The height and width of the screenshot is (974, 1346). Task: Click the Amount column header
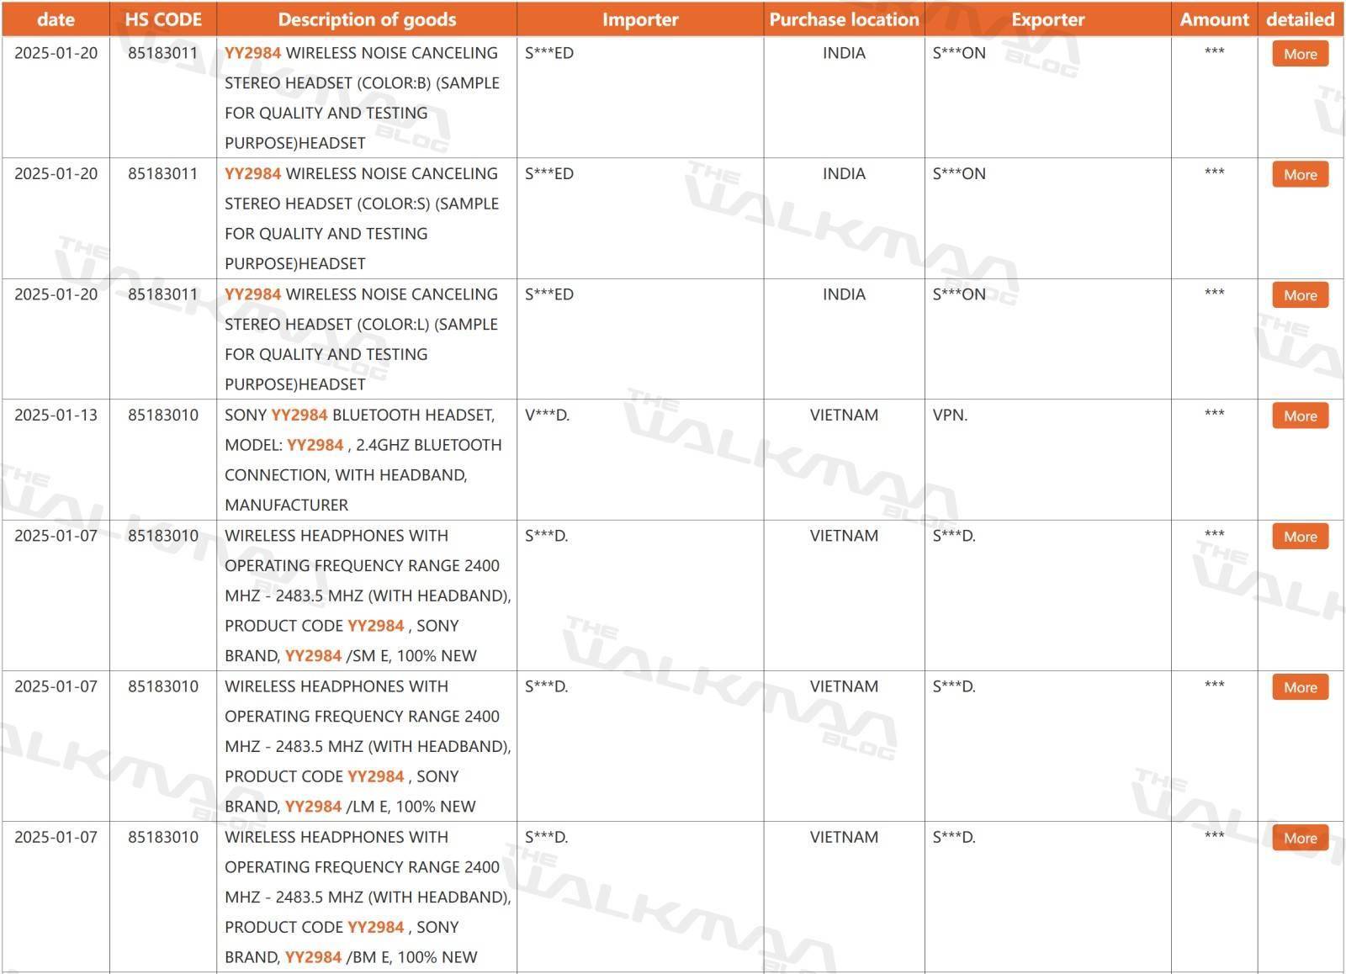[1215, 19]
